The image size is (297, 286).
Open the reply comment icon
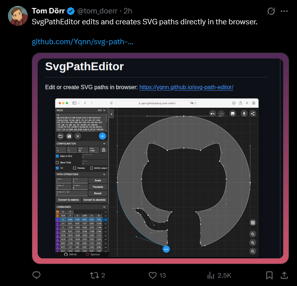(x=36, y=275)
